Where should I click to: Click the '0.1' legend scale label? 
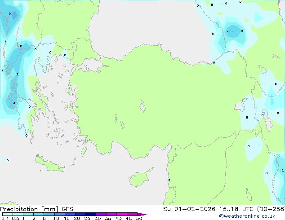tap(5, 218)
